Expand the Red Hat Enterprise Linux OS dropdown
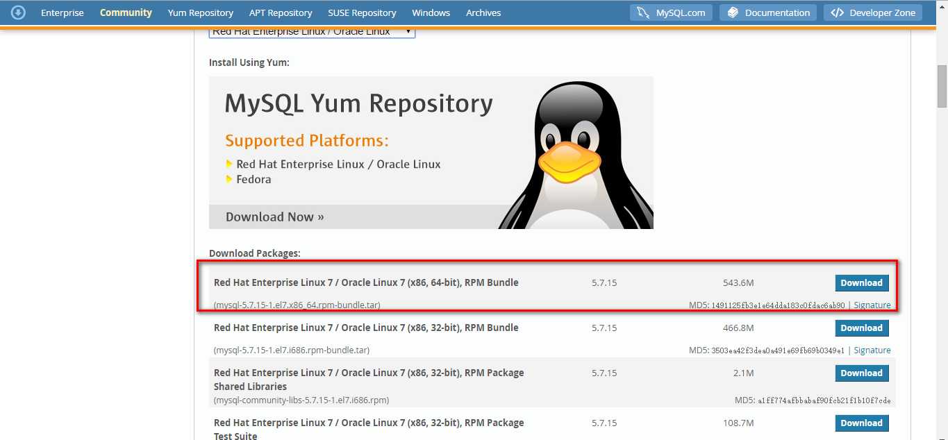This screenshot has height=440, width=948. 312,32
